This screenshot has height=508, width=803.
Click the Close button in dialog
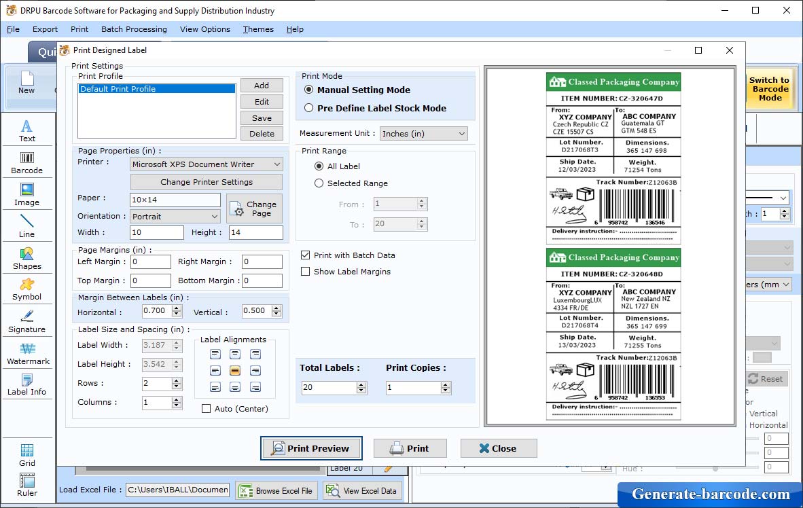pos(498,448)
